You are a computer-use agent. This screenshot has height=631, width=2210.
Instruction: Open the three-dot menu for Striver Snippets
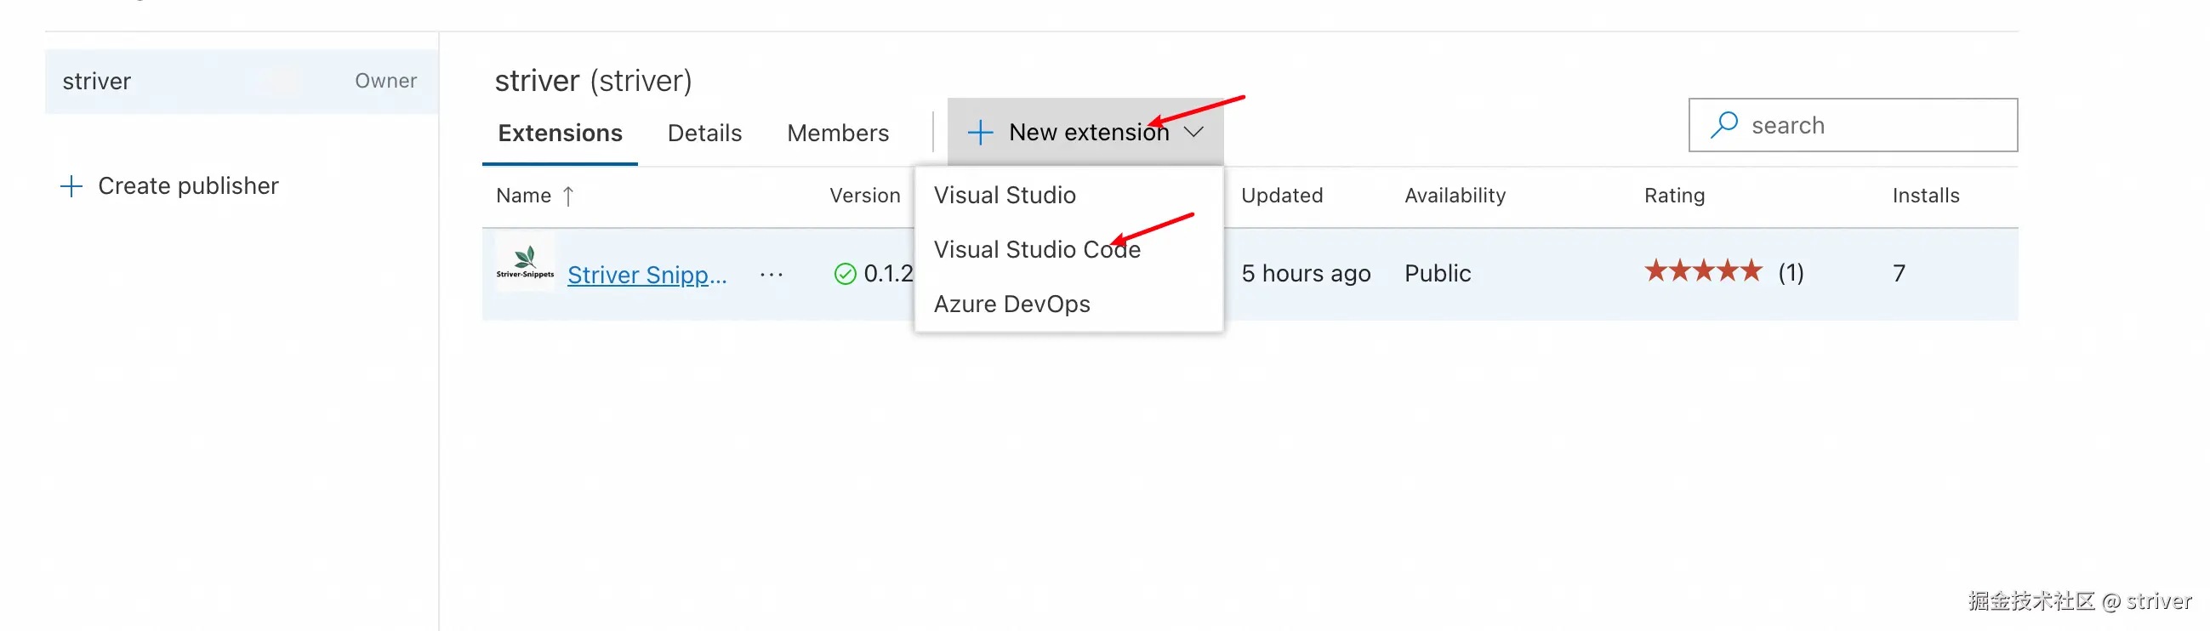(x=772, y=275)
